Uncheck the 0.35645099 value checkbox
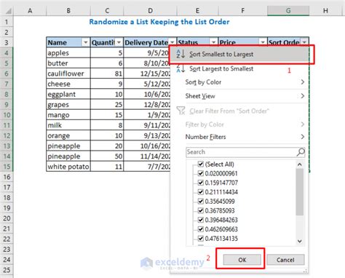The width and height of the screenshot is (345, 278). click(200, 201)
